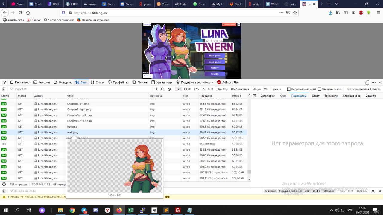Activate the element picker icon in devtools

coord(4,82)
